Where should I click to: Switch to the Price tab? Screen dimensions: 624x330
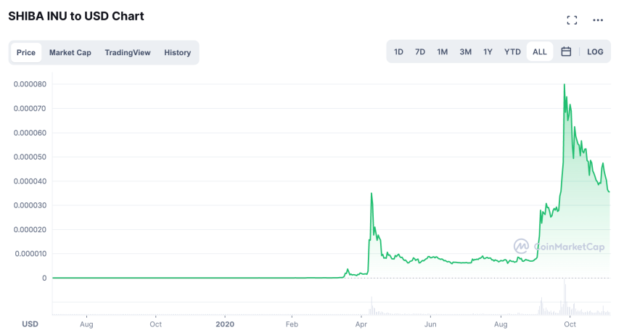click(x=26, y=53)
